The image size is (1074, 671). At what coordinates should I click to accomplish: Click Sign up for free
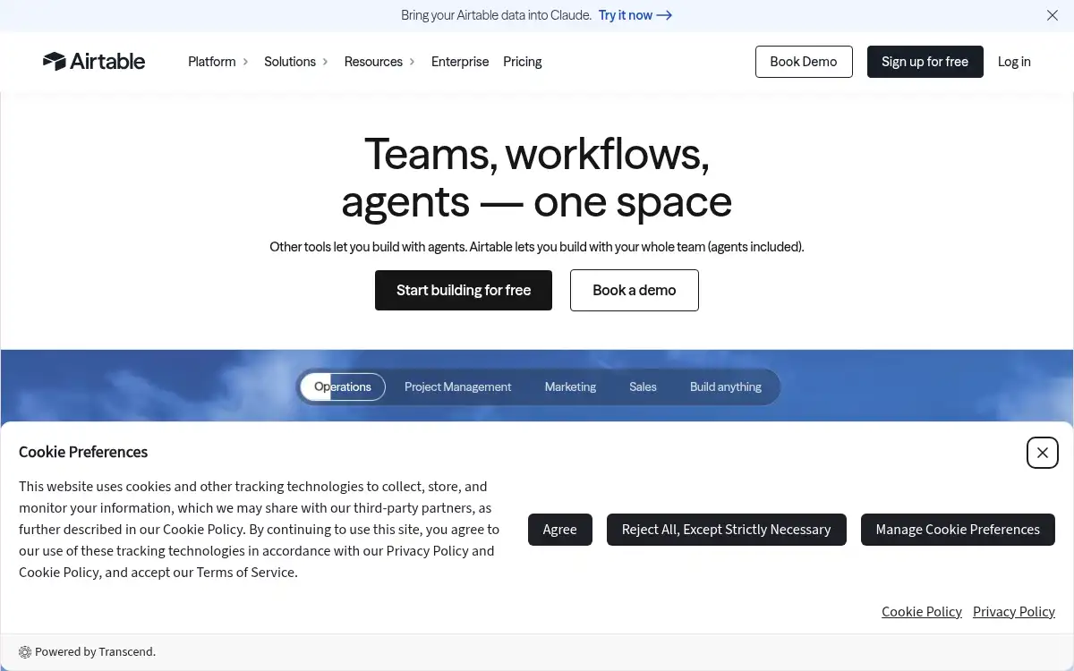925,62
